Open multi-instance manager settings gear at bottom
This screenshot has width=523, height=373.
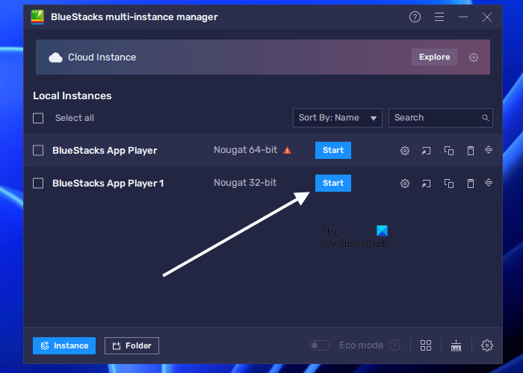pyautogui.click(x=487, y=345)
